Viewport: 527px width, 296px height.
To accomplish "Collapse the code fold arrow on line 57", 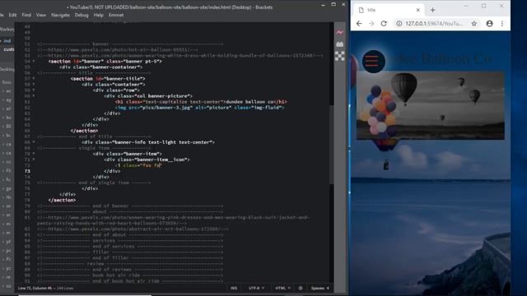I will [x=34, y=79].
